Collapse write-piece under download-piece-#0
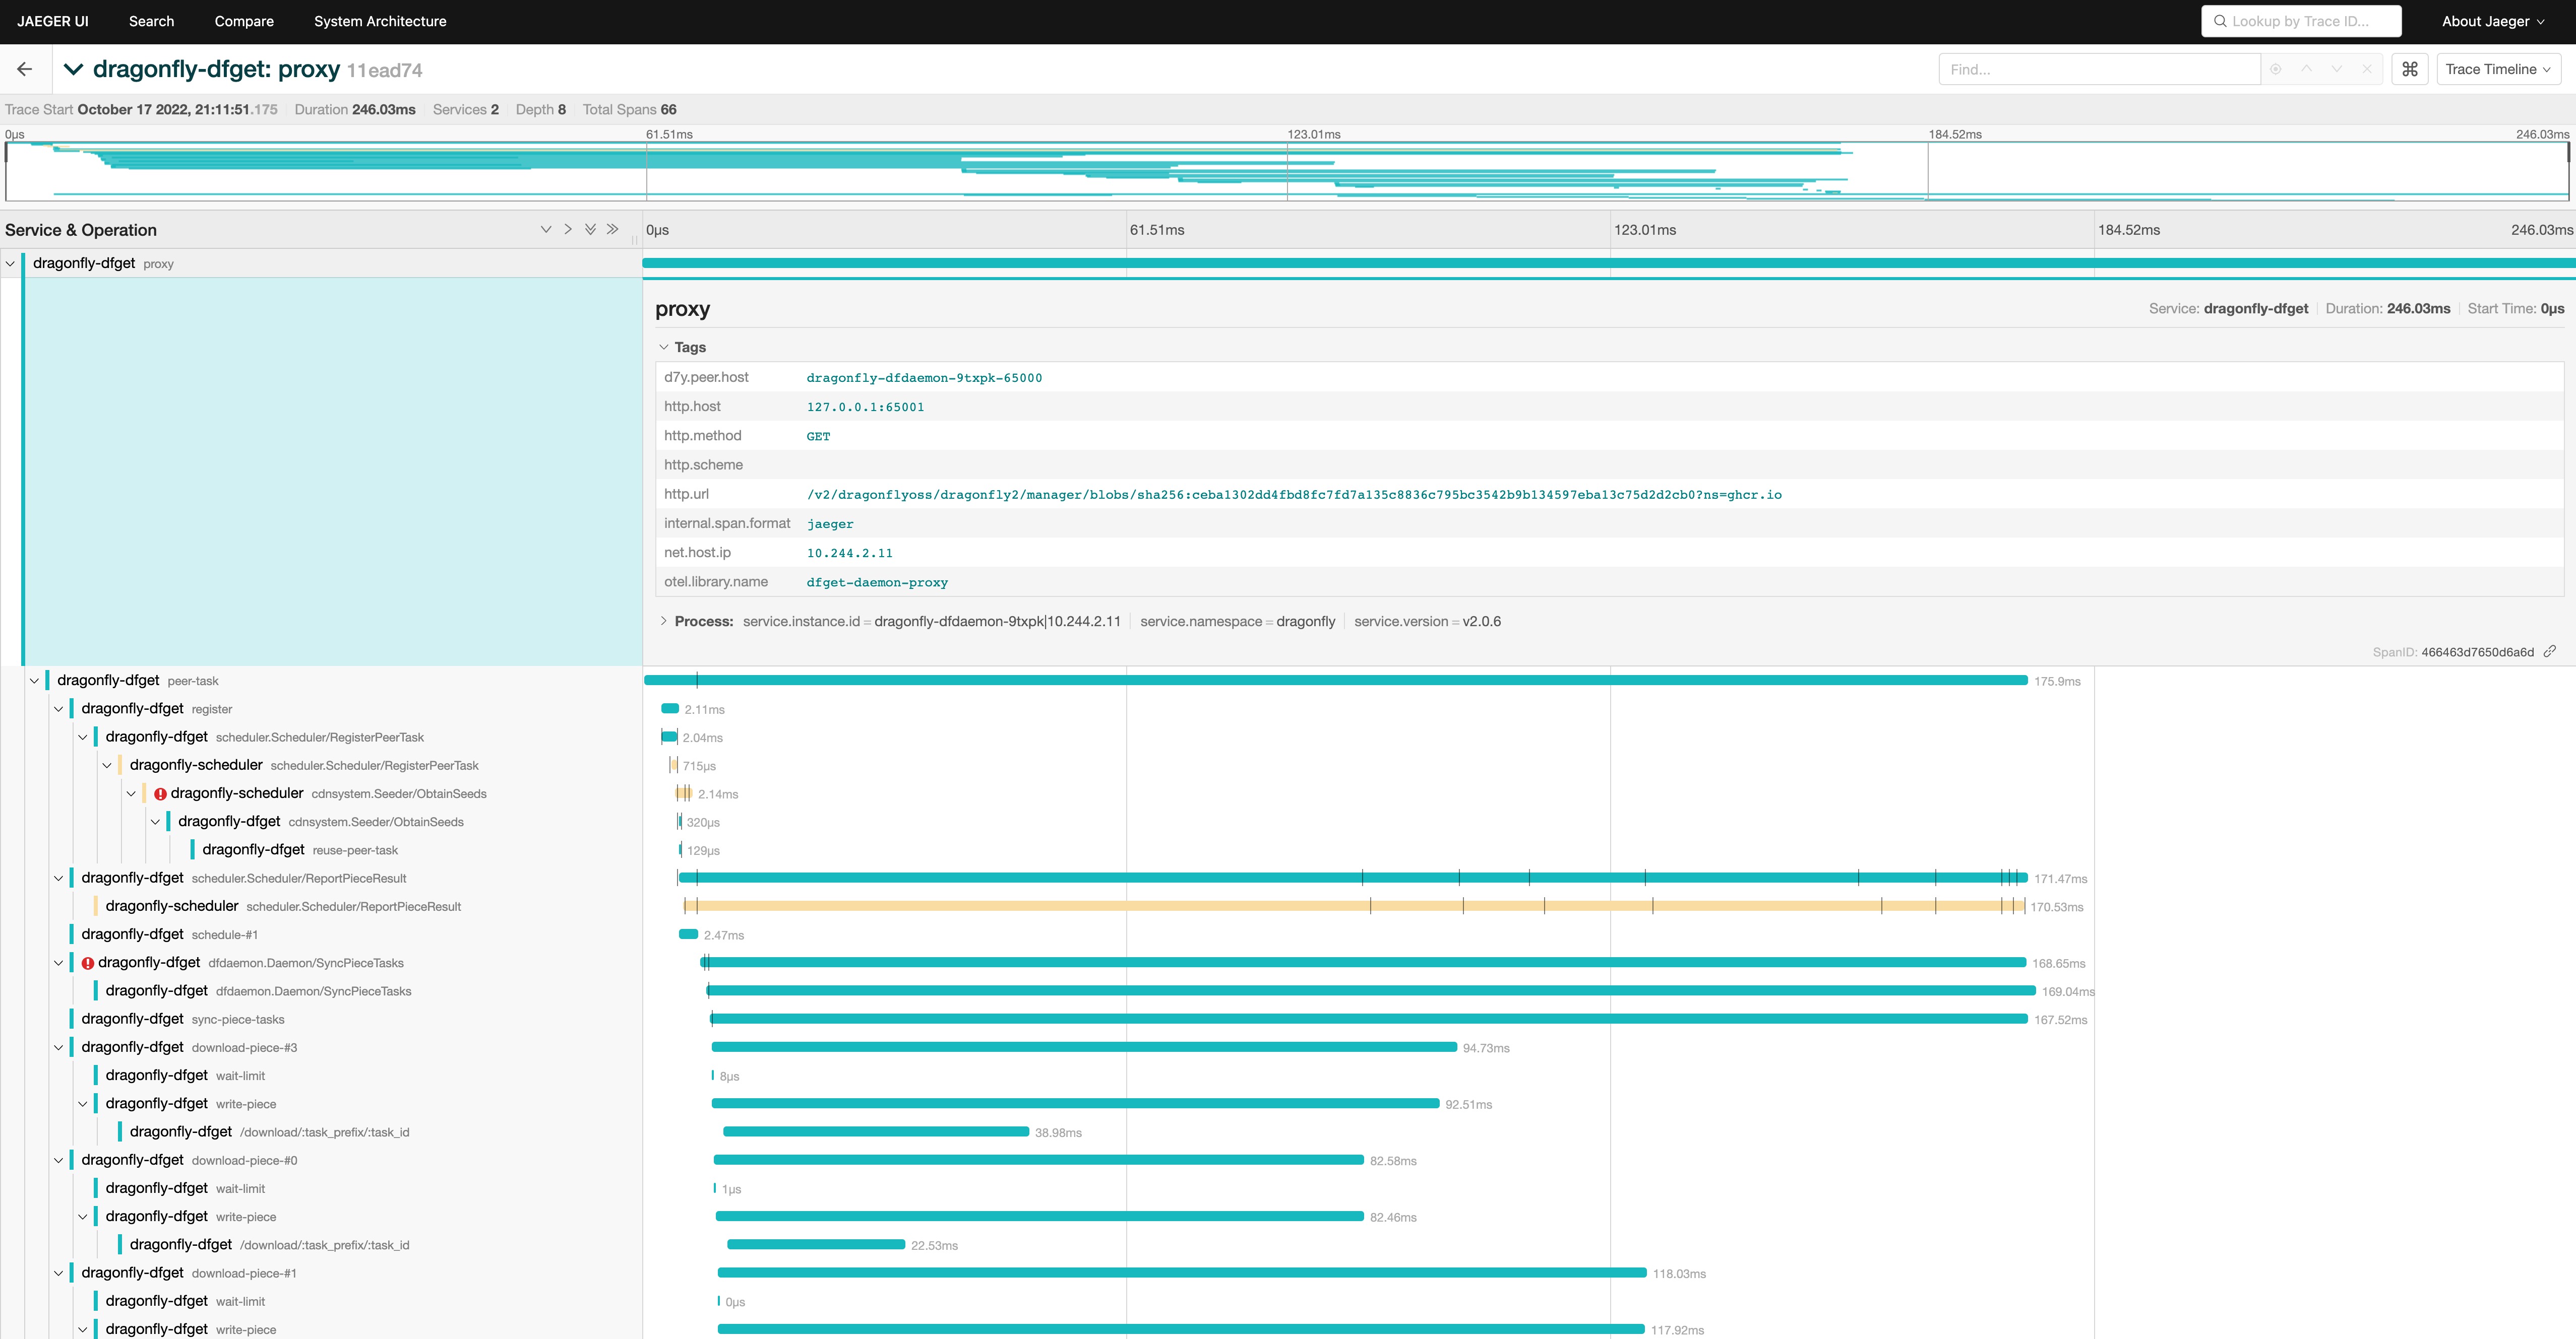Viewport: 2576px width, 1339px height. point(82,1217)
